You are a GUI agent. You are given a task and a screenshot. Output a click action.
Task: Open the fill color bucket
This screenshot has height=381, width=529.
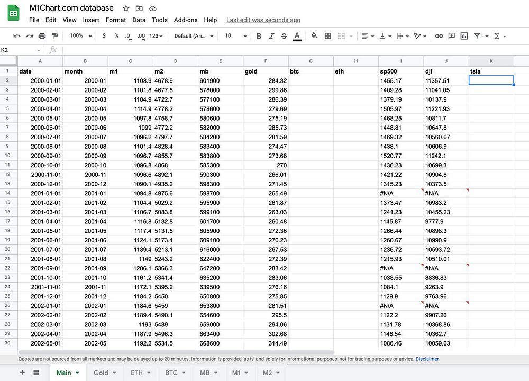pyautogui.click(x=314, y=36)
